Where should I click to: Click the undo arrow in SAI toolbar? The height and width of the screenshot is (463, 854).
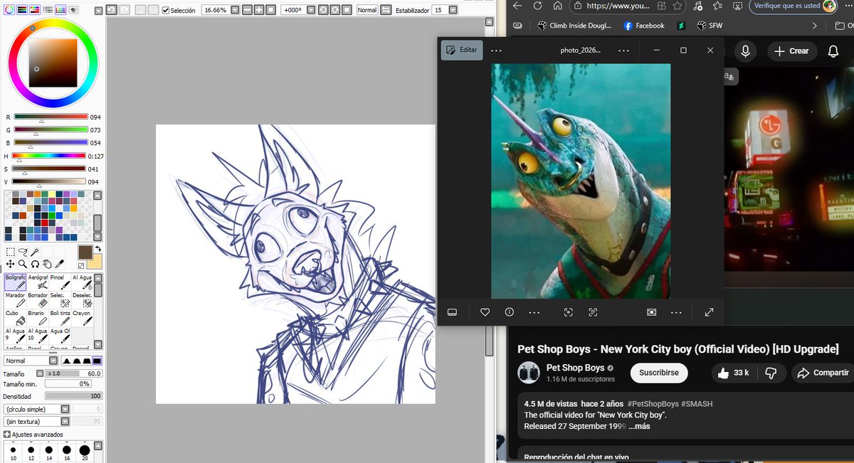112,10
